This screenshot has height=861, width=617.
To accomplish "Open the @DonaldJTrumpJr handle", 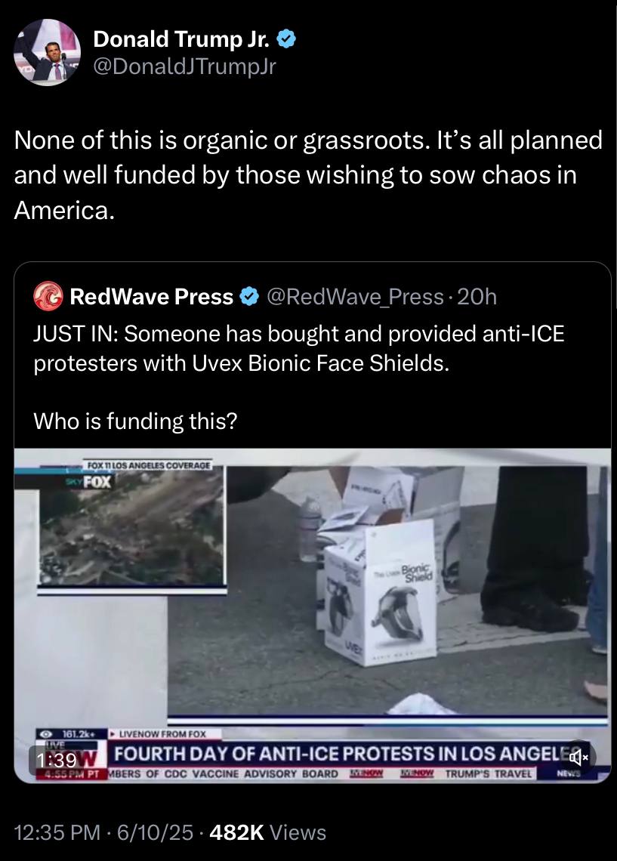I will pyautogui.click(x=184, y=66).
